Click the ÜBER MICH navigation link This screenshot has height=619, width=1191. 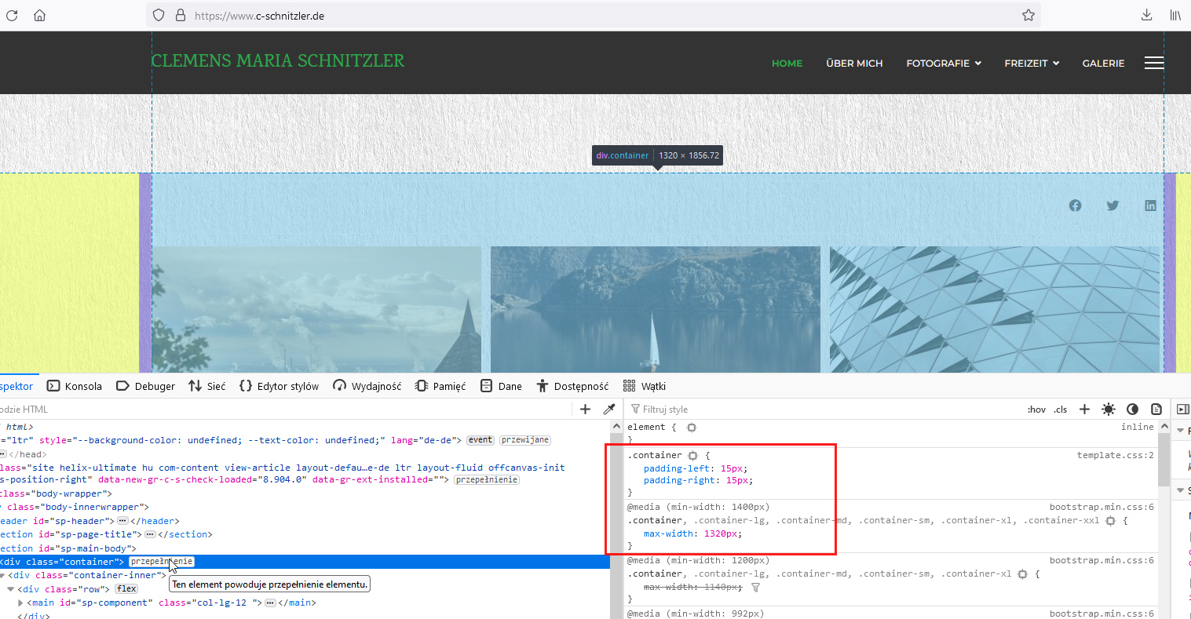854,64
